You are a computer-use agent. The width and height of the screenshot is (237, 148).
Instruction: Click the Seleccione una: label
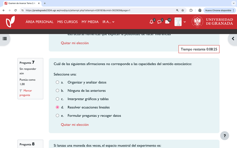click(x=65, y=74)
